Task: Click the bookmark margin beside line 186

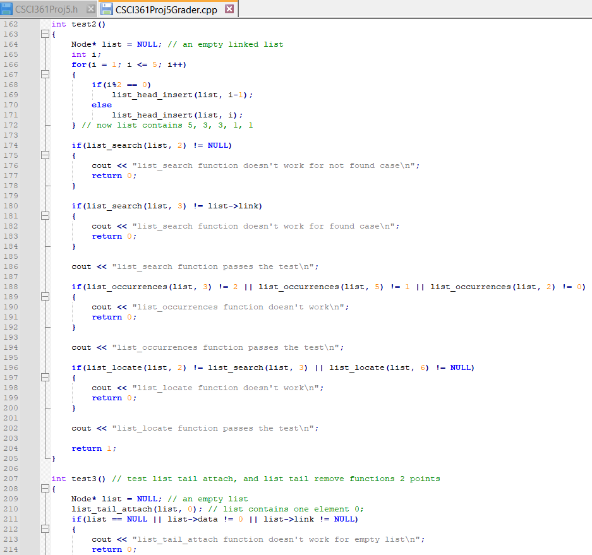Action: [x=28, y=266]
